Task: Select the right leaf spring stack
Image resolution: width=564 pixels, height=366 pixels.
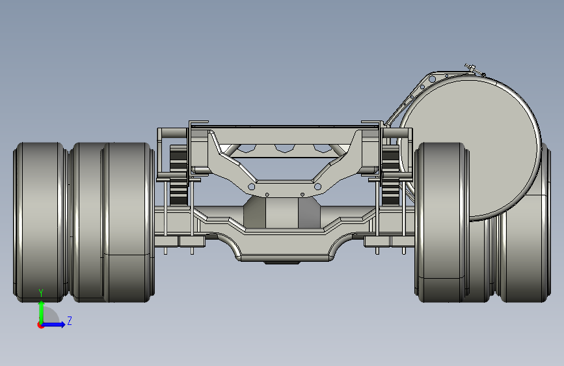Action: (390, 175)
